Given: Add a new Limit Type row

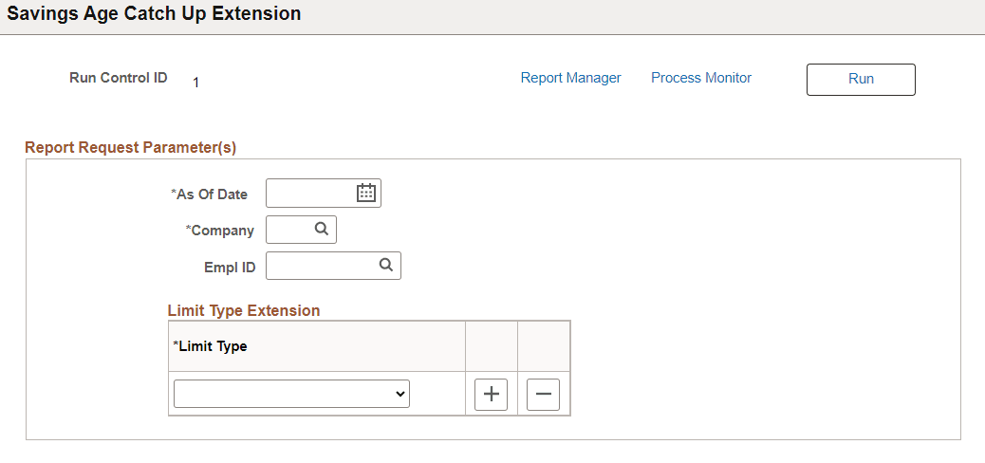Looking at the screenshot, I should coord(491,395).
